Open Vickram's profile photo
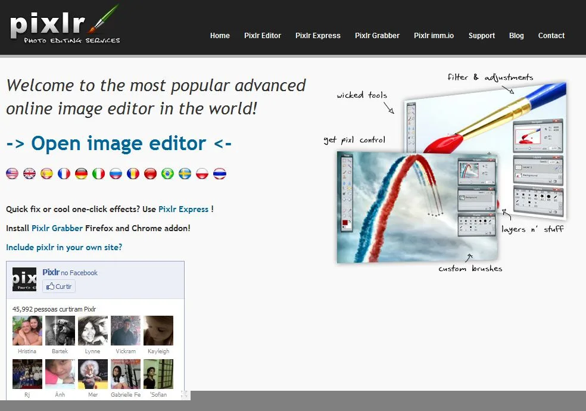 [126, 331]
